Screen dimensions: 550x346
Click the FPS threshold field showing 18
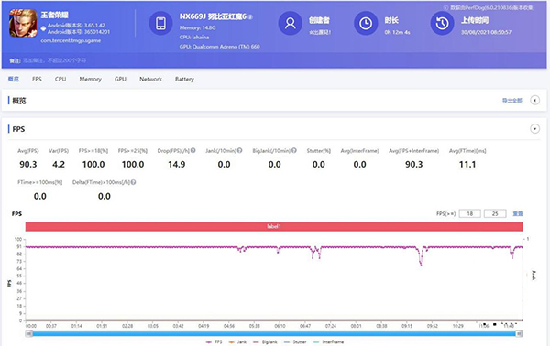point(469,213)
